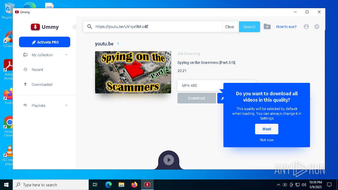Click the Ummy taskbar icon

147,185
